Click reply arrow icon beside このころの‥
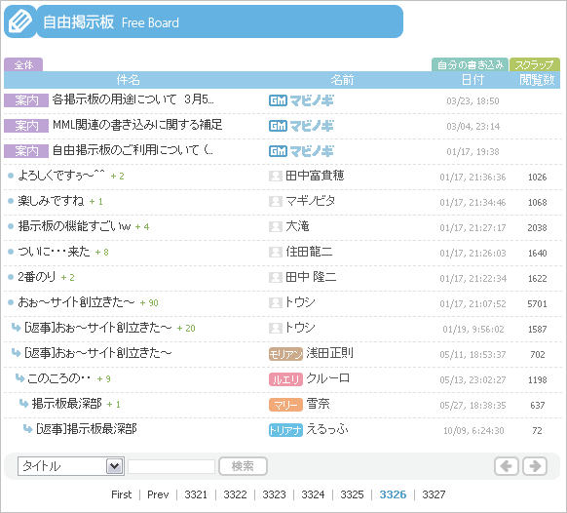This screenshot has width=567, height=513. (19, 378)
